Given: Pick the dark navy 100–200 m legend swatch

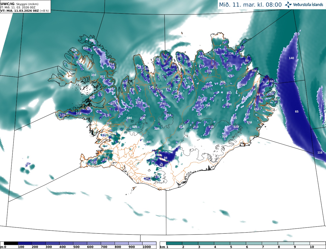Looking at the screenshot, I should tap(25, 243).
